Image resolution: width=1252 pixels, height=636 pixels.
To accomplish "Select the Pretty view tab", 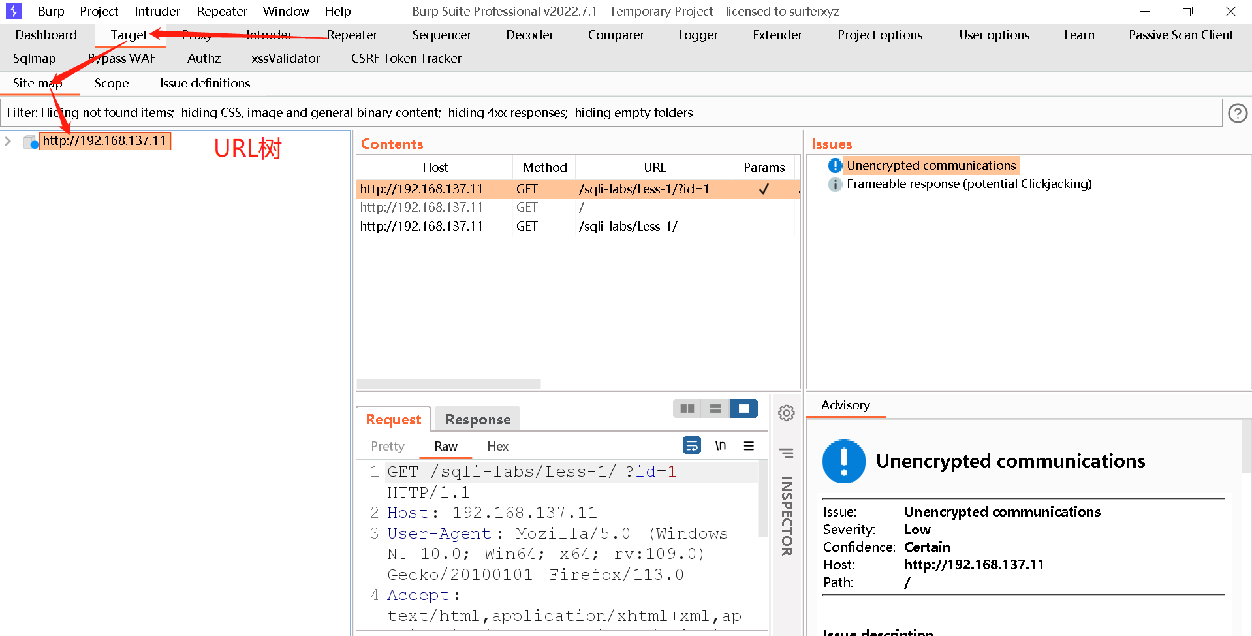I will pos(388,446).
